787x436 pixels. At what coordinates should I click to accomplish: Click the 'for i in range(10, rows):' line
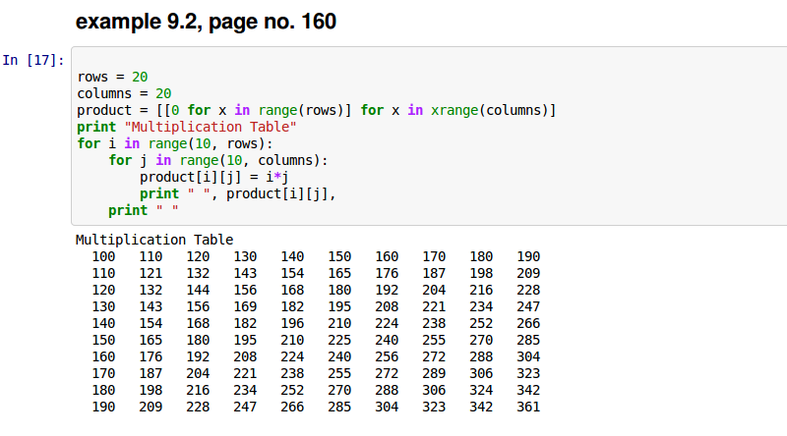175,143
